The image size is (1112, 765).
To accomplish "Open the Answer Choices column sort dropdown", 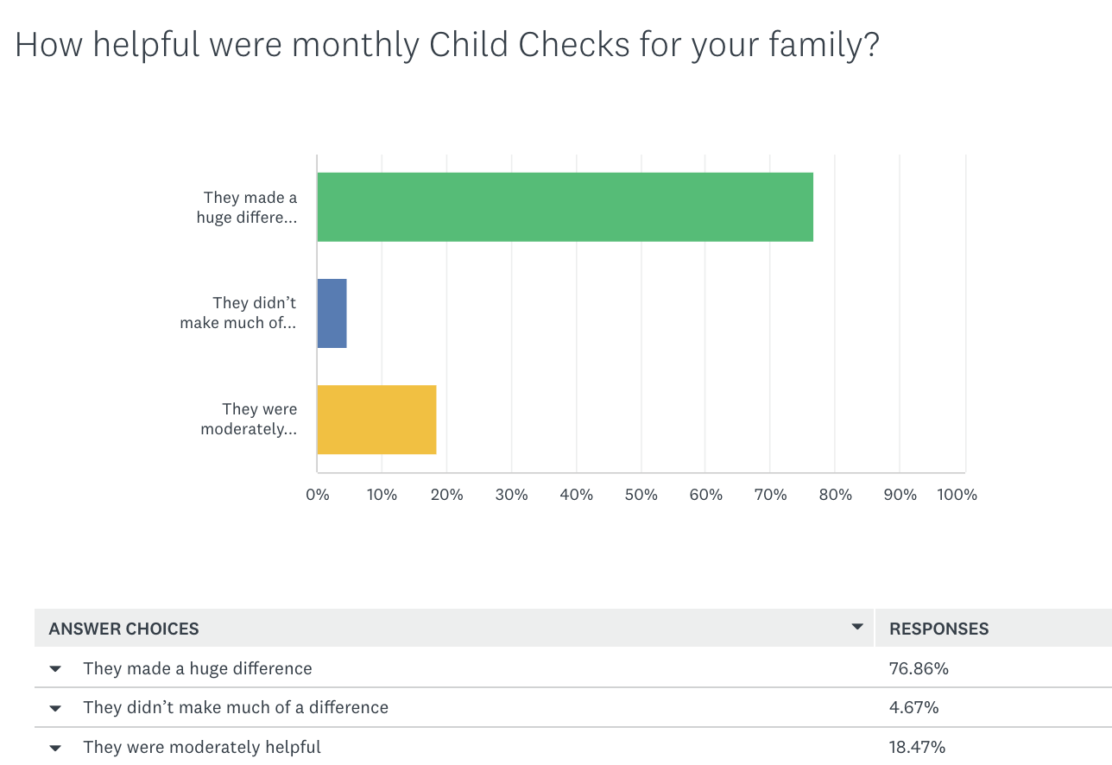I will 856,627.
